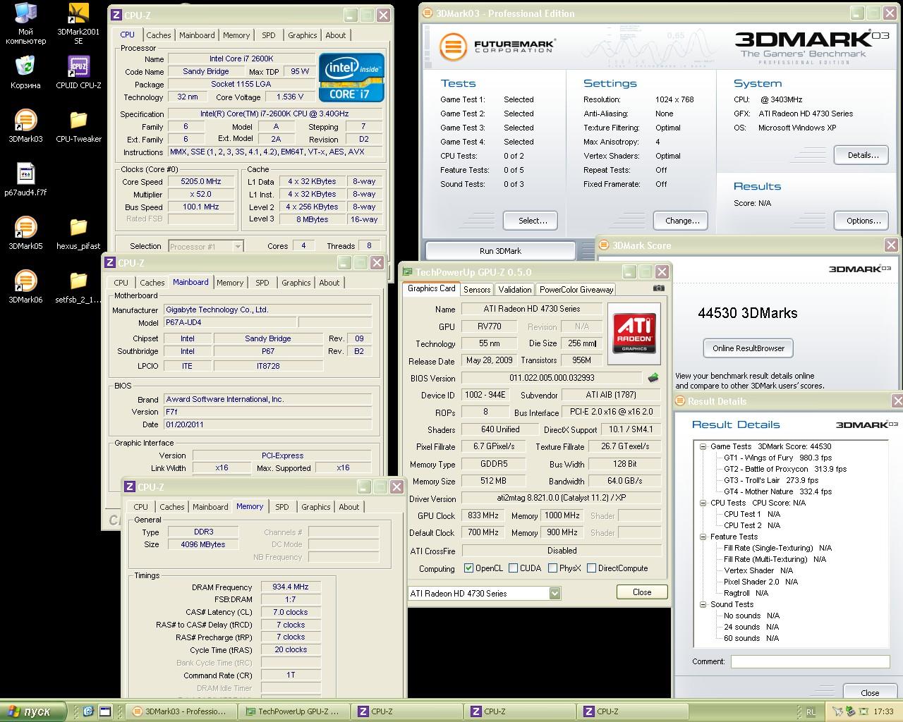Click the Change... settings button in 3DMark03

tap(680, 221)
